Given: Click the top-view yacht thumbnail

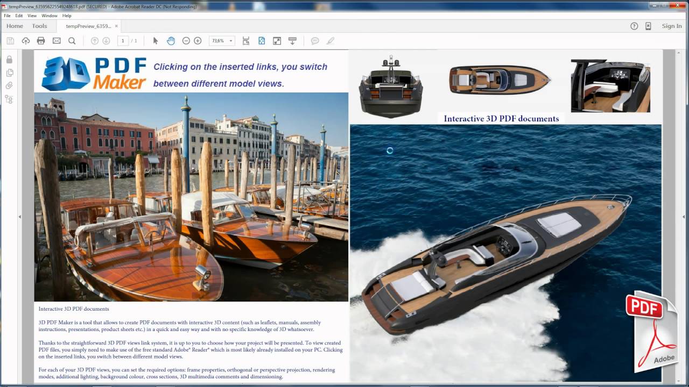Looking at the screenshot, I should pyautogui.click(x=500, y=80).
